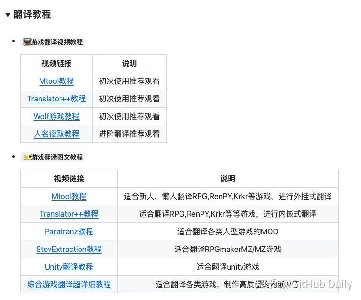Collapse the 翻译教程 section triangle
This screenshot has height=300, width=361.
(8, 15)
